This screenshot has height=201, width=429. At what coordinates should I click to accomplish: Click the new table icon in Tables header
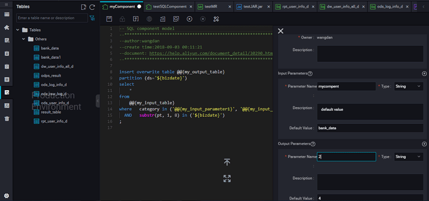tap(84, 7)
